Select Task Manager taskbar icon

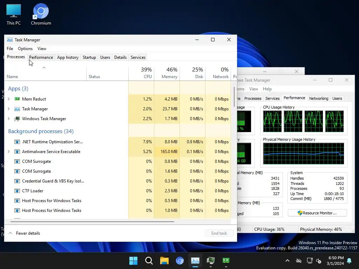click(195, 261)
